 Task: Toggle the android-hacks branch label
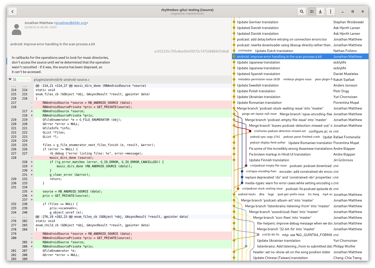pyautogui.click(x=247, y=194)
